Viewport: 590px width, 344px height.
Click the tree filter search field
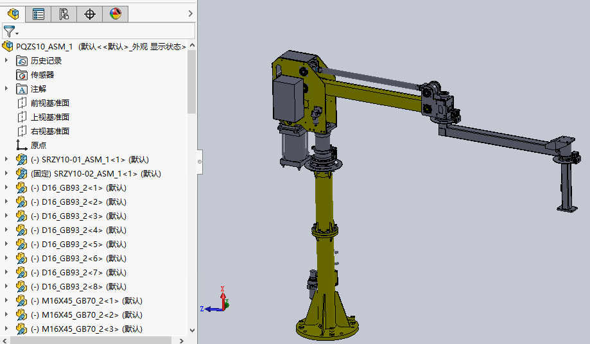tap(99, 31)
